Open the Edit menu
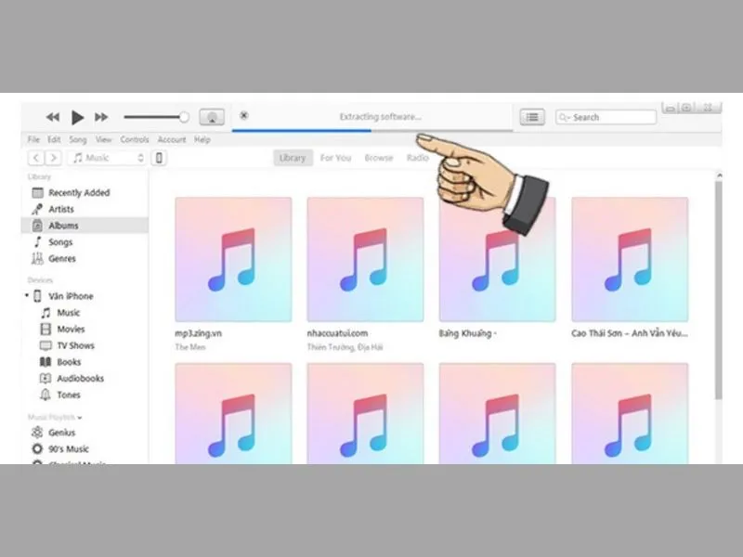 (54, 140)
